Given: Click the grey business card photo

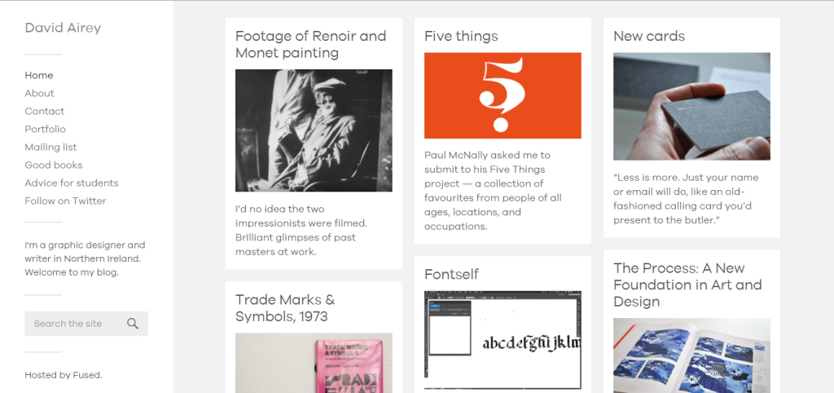Looking at the screenshot, I should (691, 107).
